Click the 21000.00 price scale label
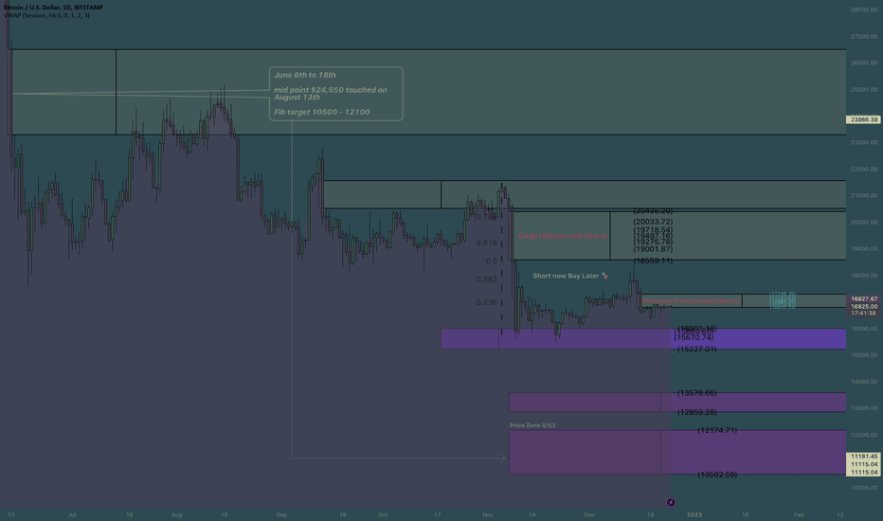The height and width of the screenshot is (521, 883). [x=864, y=195]
